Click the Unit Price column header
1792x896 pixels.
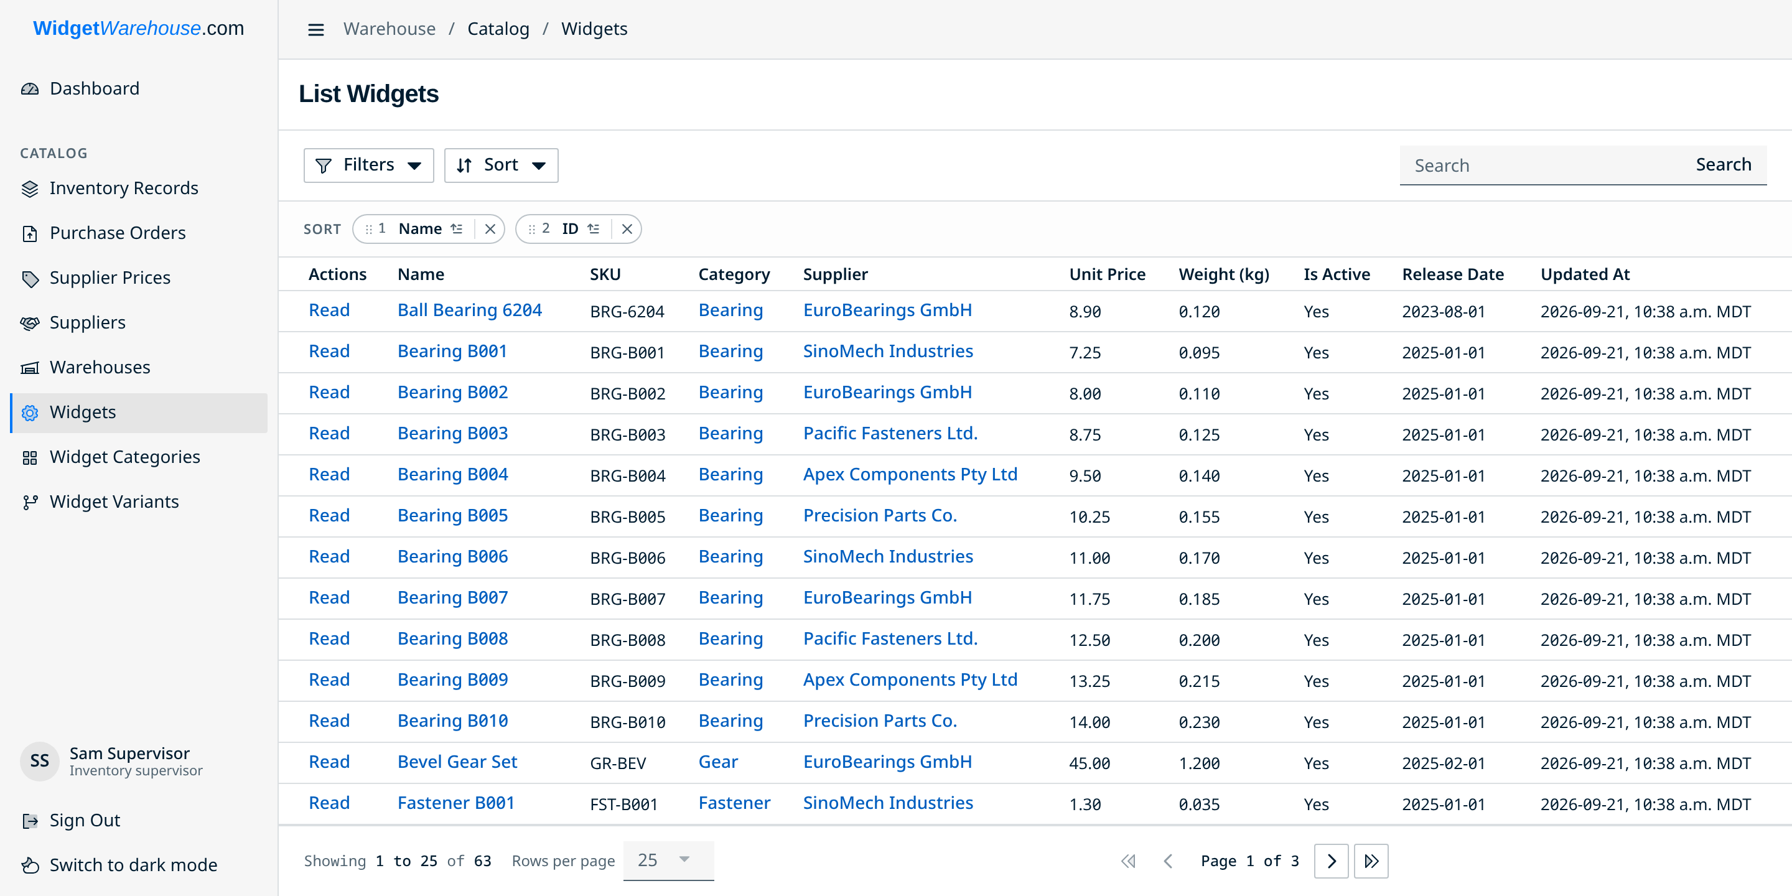click(1107, 274)
